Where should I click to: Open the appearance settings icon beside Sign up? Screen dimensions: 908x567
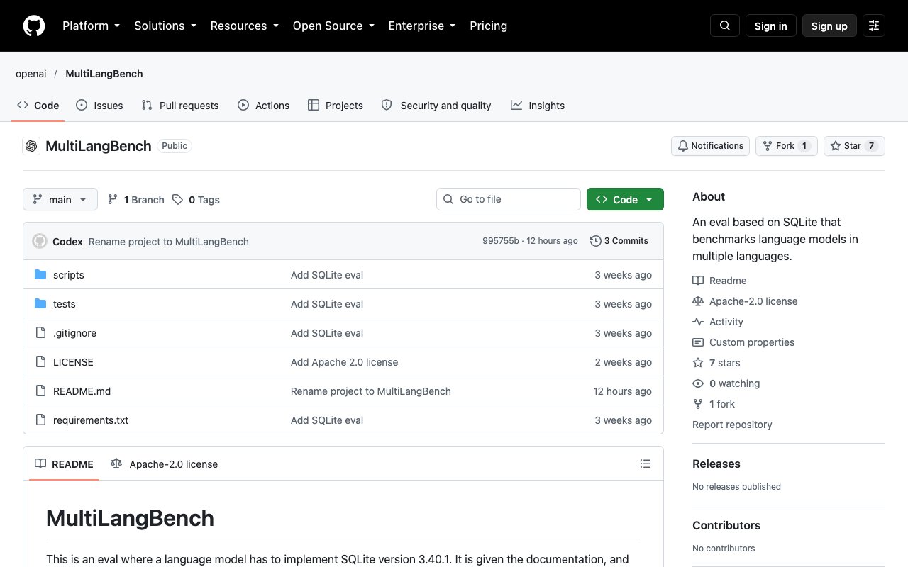coord(874,26)
